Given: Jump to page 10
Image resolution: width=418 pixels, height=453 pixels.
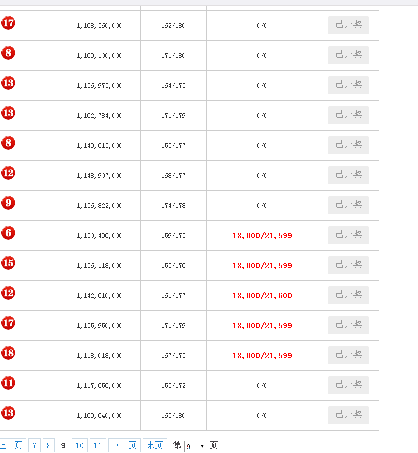Looking at the screenshot, I should pos(80,446).
